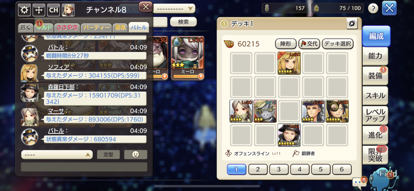
Task: Open the Field creature icon
Action: [x=385, y=177]
